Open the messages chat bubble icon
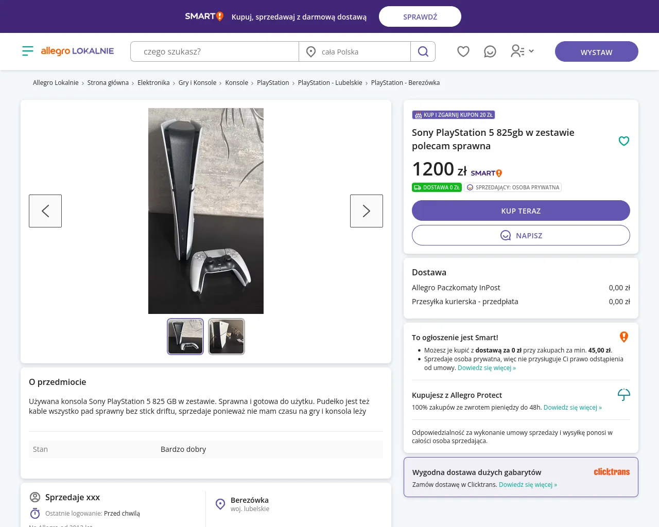The height and width of the screenshot is (527, 659). [490, 51]
